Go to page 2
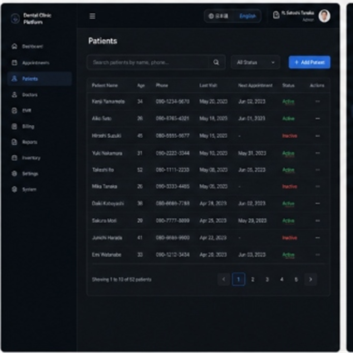353x353 pixels. click(253, 280)
